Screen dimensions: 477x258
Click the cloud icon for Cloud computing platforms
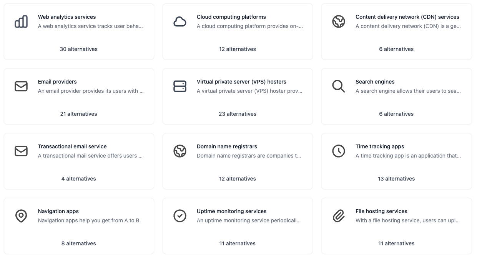(180, 21)
